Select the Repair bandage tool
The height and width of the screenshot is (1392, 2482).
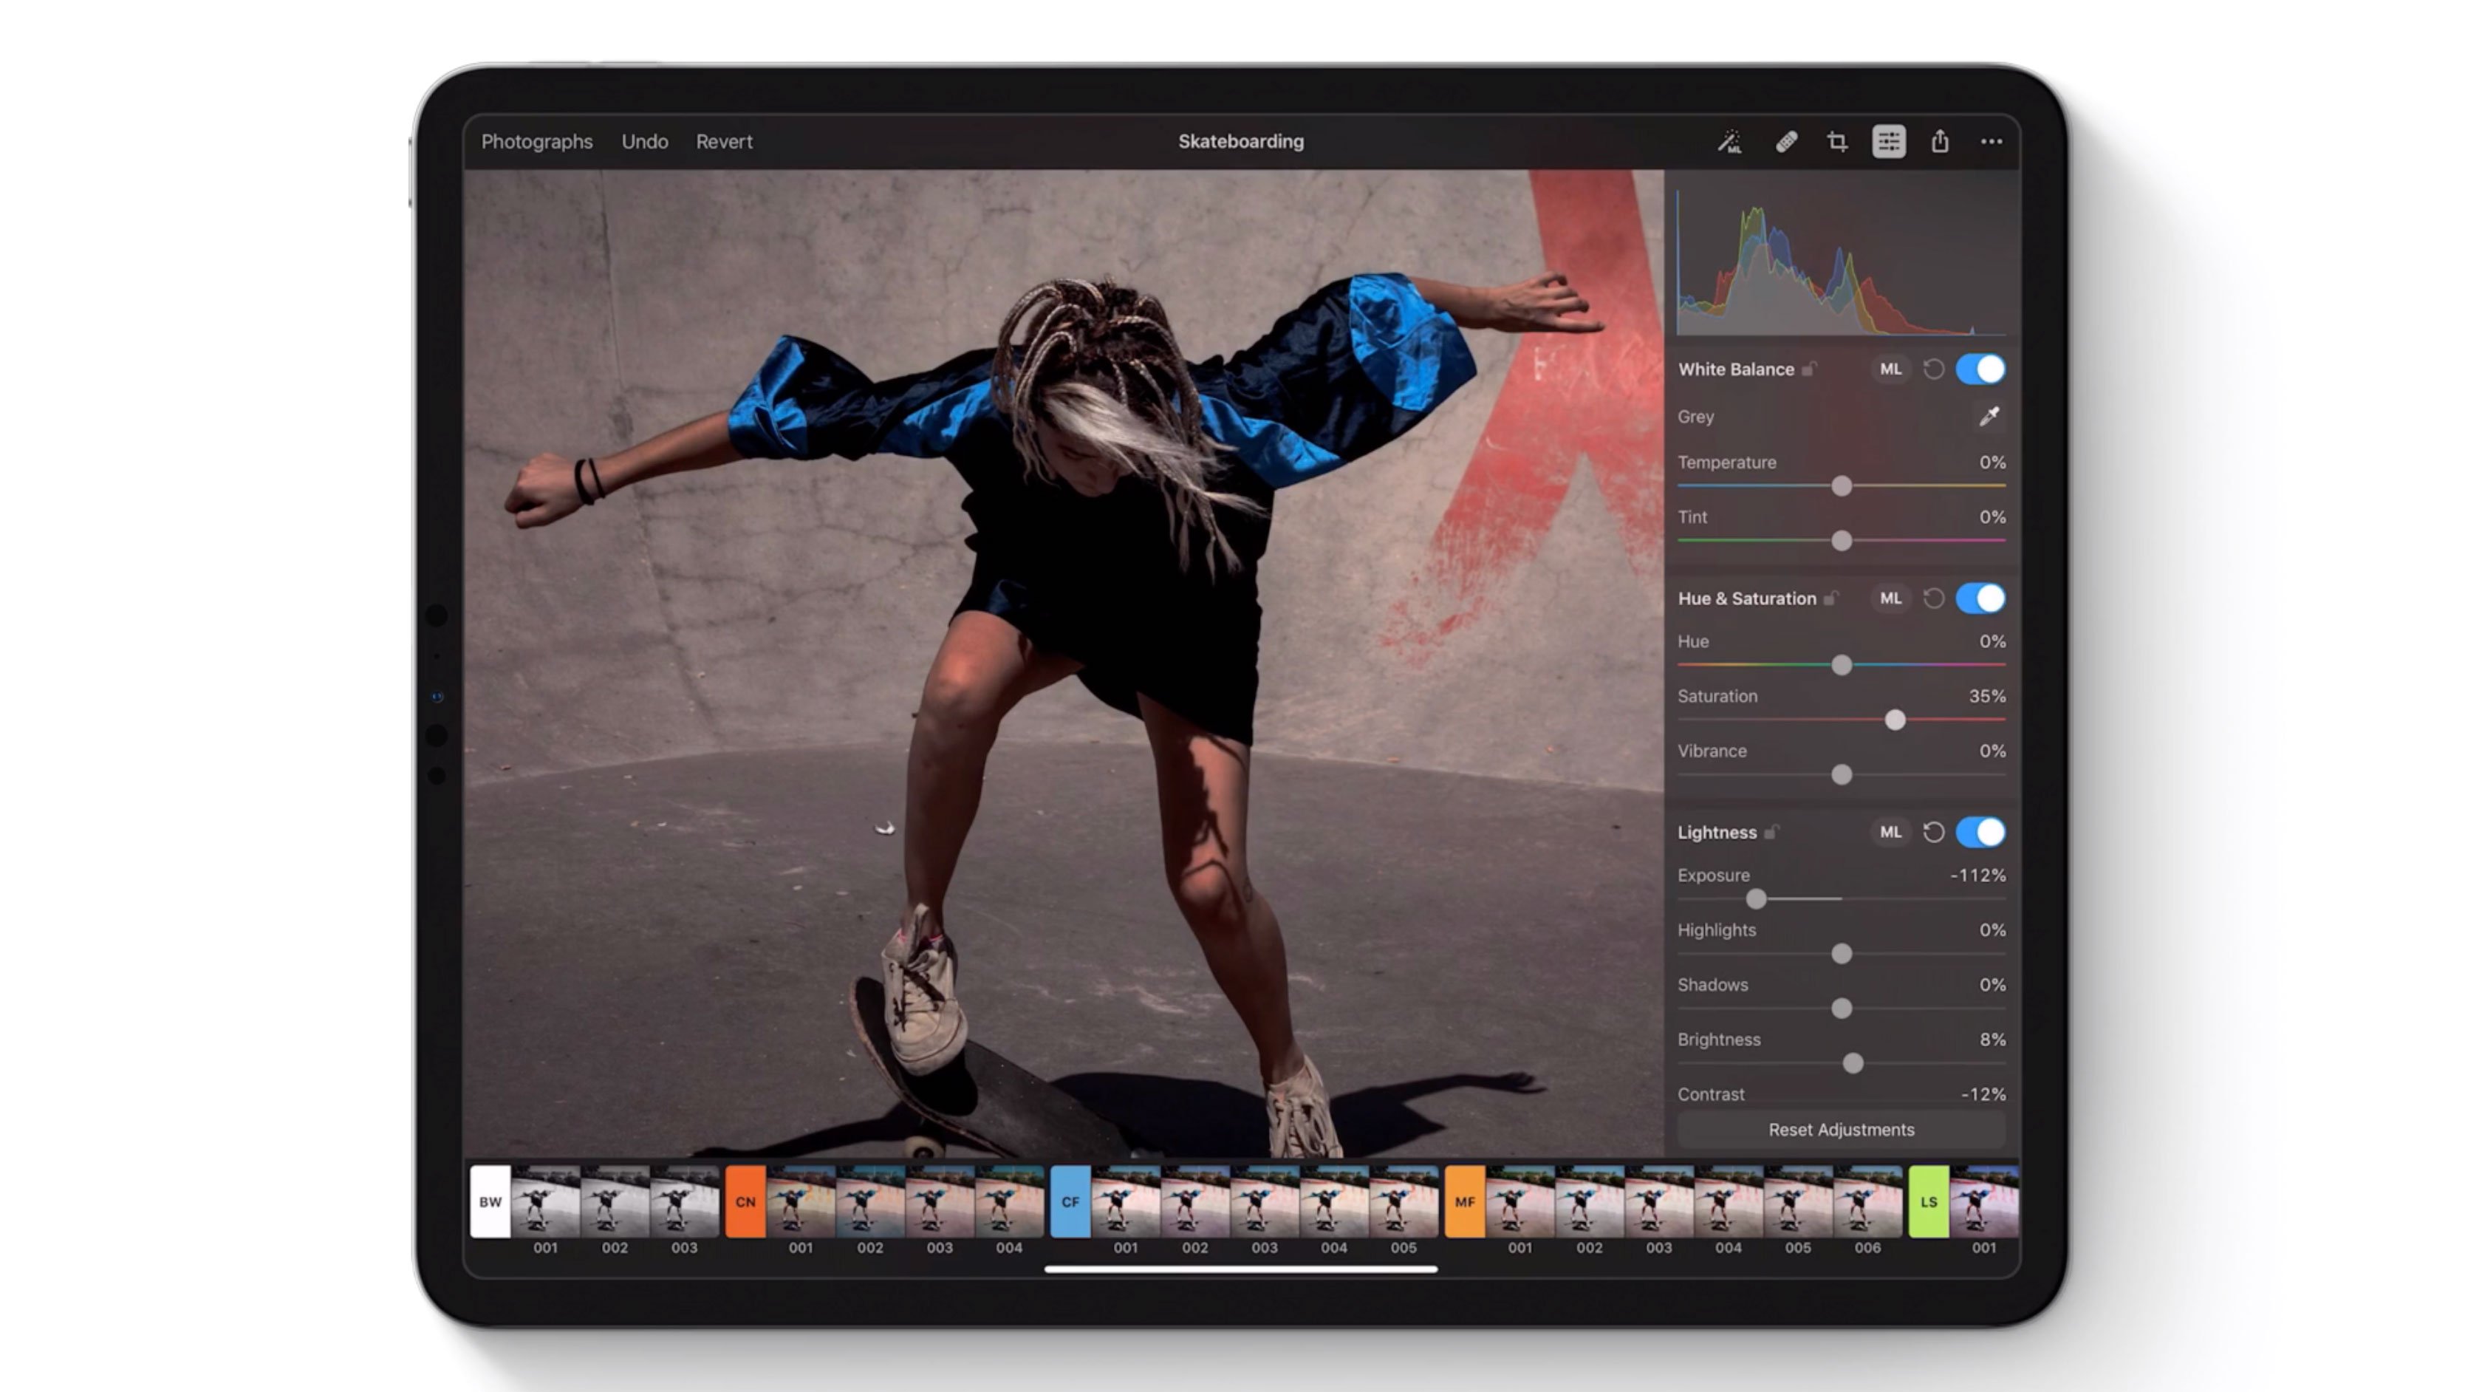(x=1786, y=142)
